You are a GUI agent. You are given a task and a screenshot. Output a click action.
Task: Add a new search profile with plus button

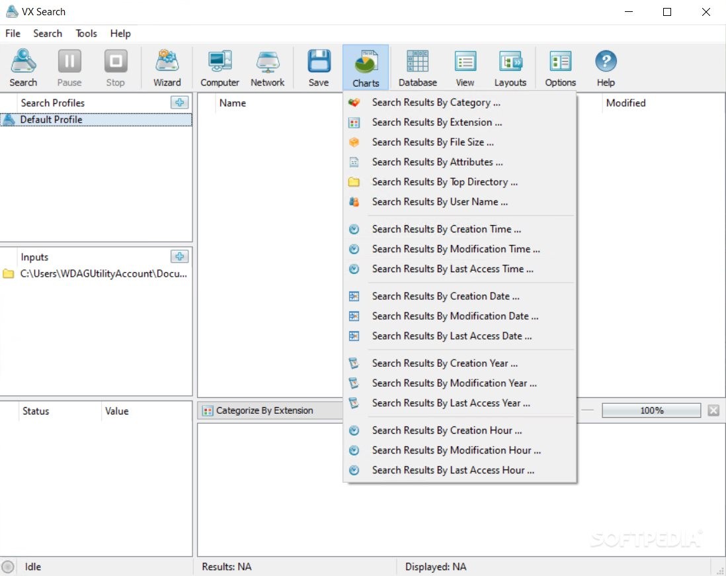tap(180, 103)
